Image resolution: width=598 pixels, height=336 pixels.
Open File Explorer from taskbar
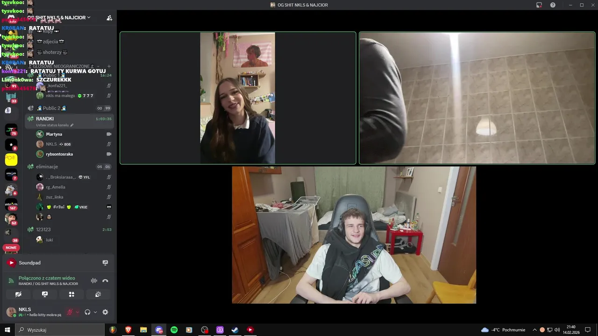coord(143,330)
